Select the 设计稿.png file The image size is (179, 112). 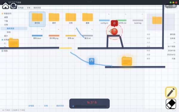54,34
